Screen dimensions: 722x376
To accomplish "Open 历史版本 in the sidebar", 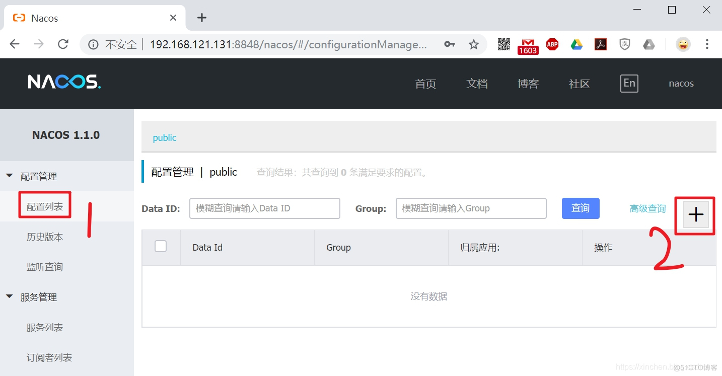I will (45, 237).
